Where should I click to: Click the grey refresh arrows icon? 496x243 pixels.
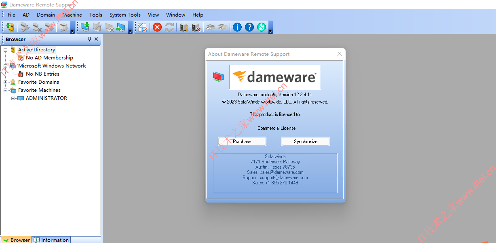coord(169,27)
